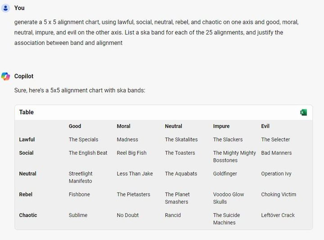Click Voodoo Glow Skulls cell
The width and height of the screenshot is (324, 240).
coord(229,198)
